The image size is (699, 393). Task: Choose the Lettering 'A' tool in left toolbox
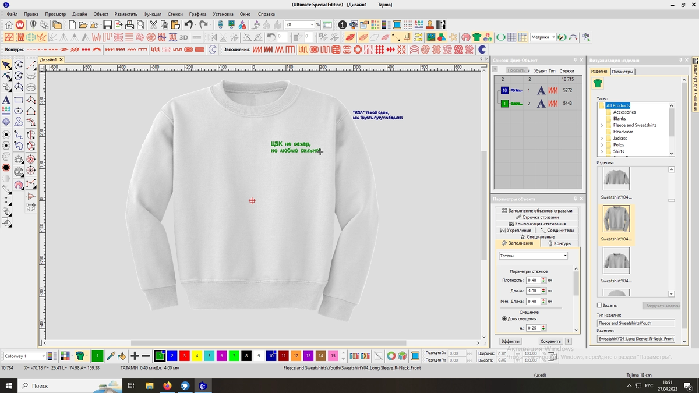click(6, 100)
